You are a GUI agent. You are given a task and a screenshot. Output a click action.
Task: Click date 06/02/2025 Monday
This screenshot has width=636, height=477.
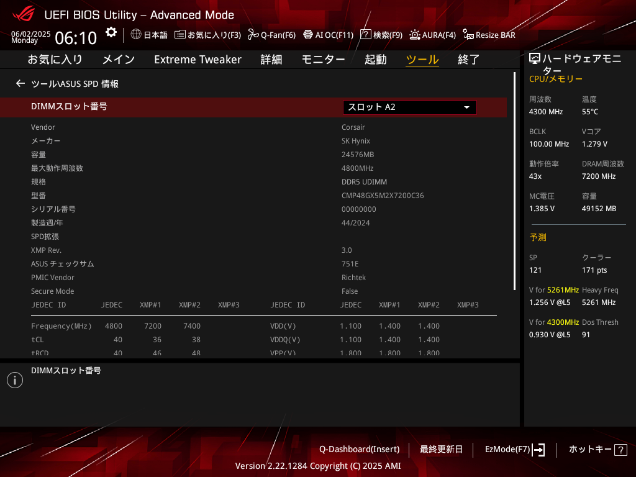[30, 37]
